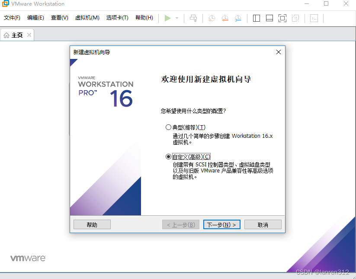
Task: Click the take snapshot clock icon
Action: coord(212,18)
